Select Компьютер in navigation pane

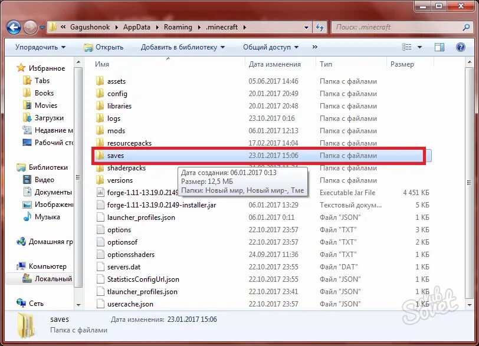pyautogui.click(x=42, y=266)
